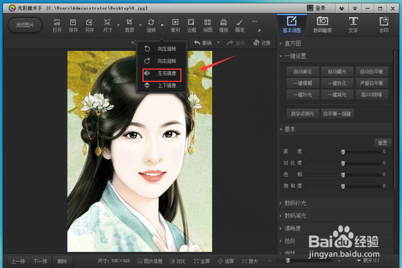Screen dimensions: 402x268
Task: Click 原大 (Original Size) in status bar
Action: coord(250,261)
